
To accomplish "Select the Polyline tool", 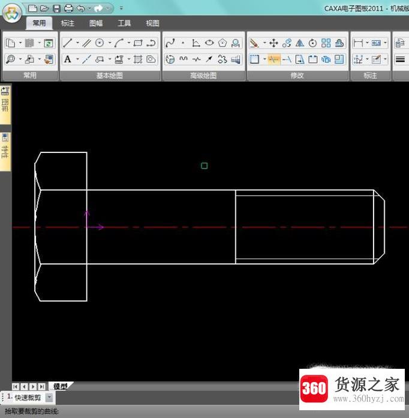I will (x=151, y=43).
